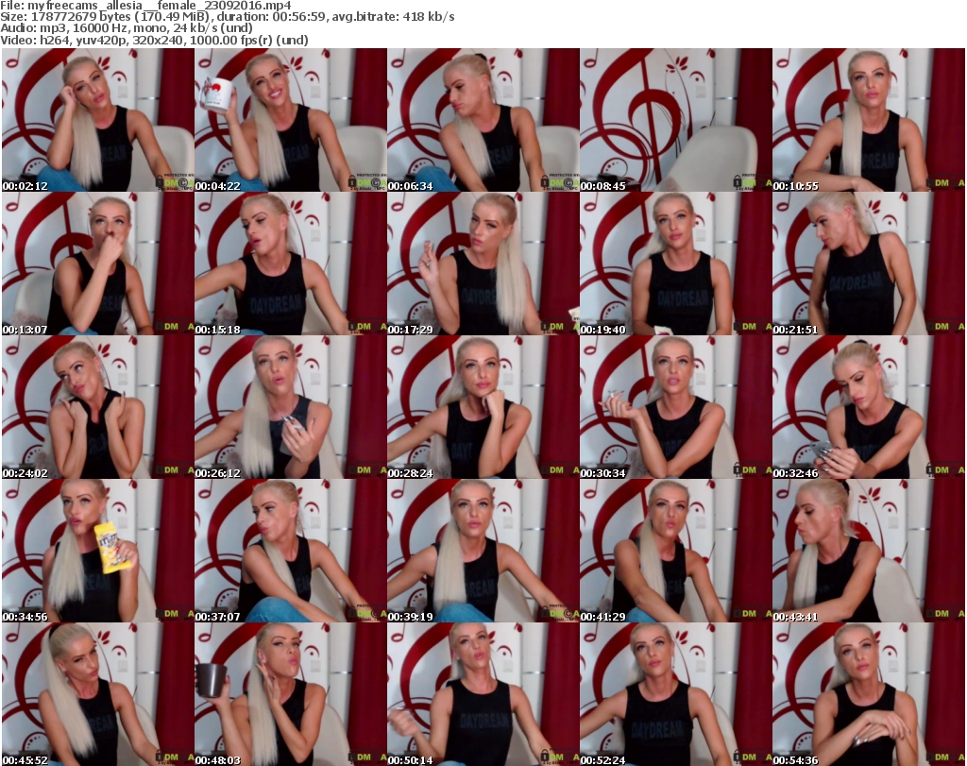The image size is (967, 766).
Task: Click the 00:39:19 frame
Action: [x=483, y=551]
